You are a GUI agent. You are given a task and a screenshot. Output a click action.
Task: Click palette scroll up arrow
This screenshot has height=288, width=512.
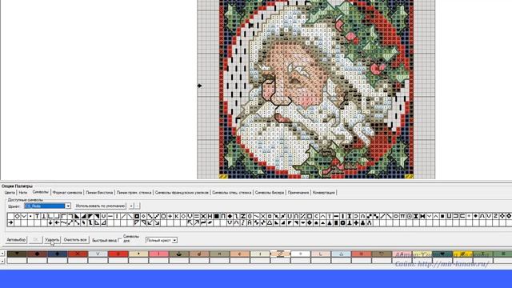2,254
